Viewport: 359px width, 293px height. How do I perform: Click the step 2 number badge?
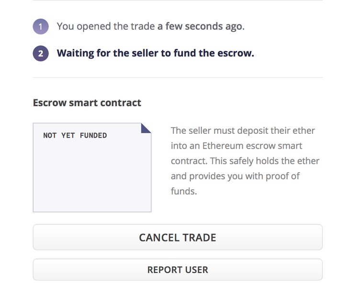coord(41,54)
